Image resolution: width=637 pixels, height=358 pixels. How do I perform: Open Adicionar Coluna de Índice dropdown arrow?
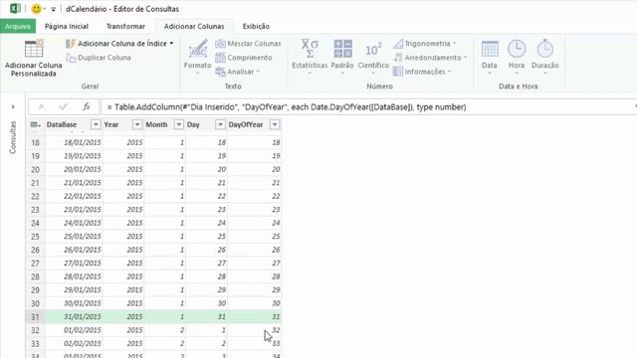[x=172, y=44]
